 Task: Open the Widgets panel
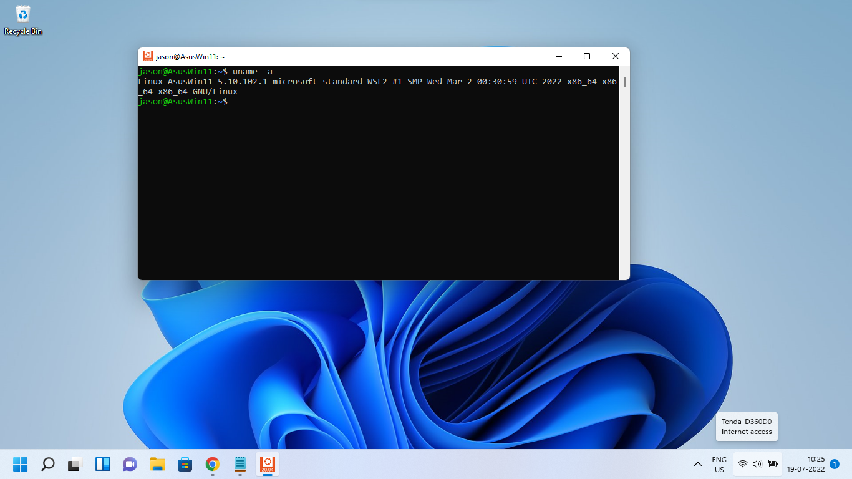102,464
